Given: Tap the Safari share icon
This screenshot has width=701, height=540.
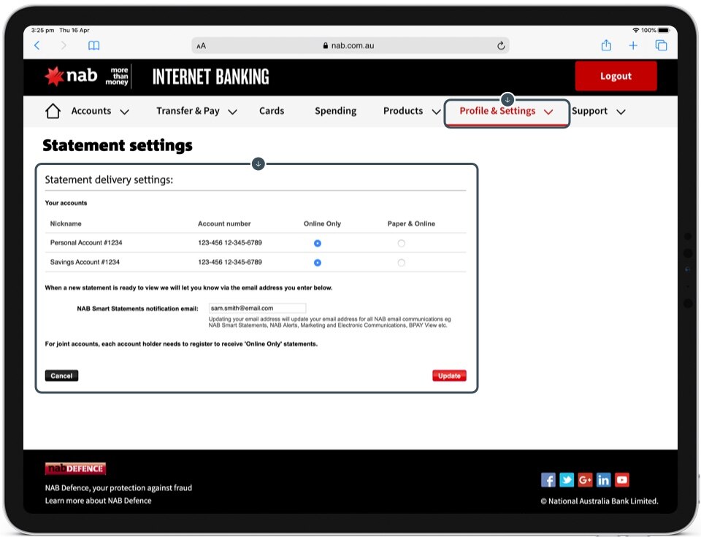Looking at the screenshot, I should (606, 45).
